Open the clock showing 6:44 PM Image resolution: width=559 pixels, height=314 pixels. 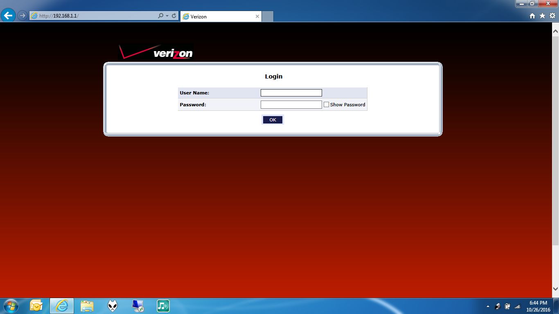click(x=538, y=306)
